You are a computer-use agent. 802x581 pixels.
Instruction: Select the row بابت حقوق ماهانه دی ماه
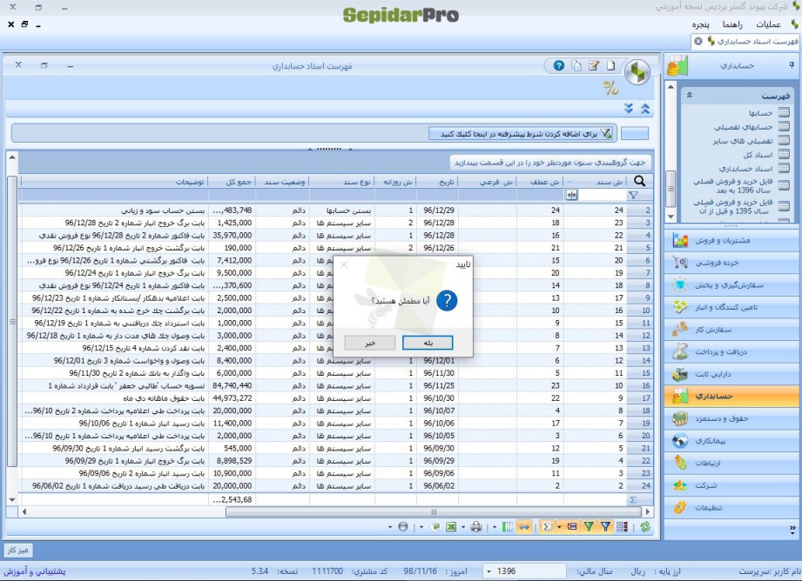335,398
